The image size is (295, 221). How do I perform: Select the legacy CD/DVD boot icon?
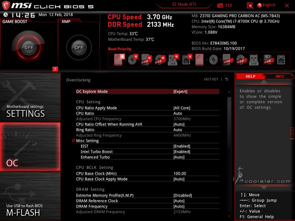pyautogui.click(x=213, y=60)
